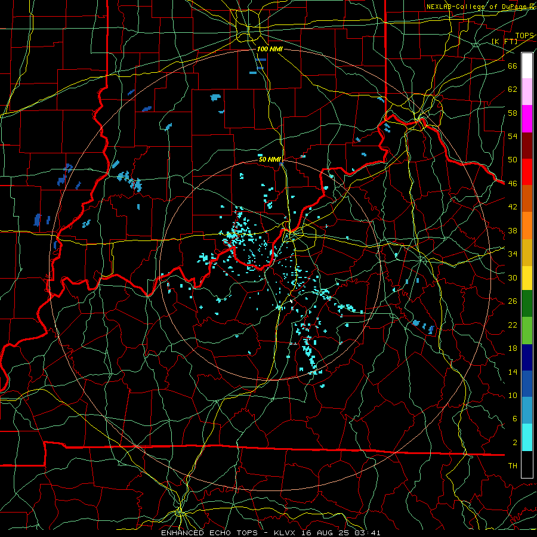Viewport: 537px width, 537px height.
Task: Click the "[K FT]" units label
Action: tap(504, 41)
